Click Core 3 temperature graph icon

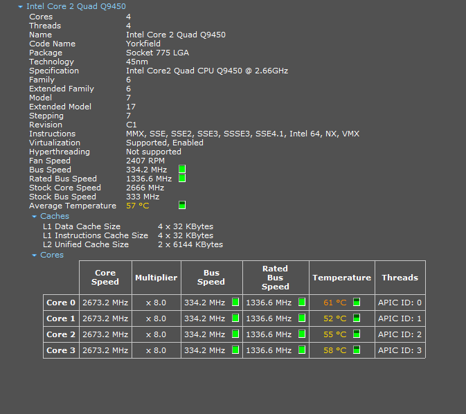click(357, 350)
